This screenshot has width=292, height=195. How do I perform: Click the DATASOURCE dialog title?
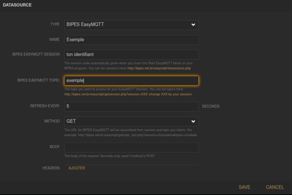(17, 5)
